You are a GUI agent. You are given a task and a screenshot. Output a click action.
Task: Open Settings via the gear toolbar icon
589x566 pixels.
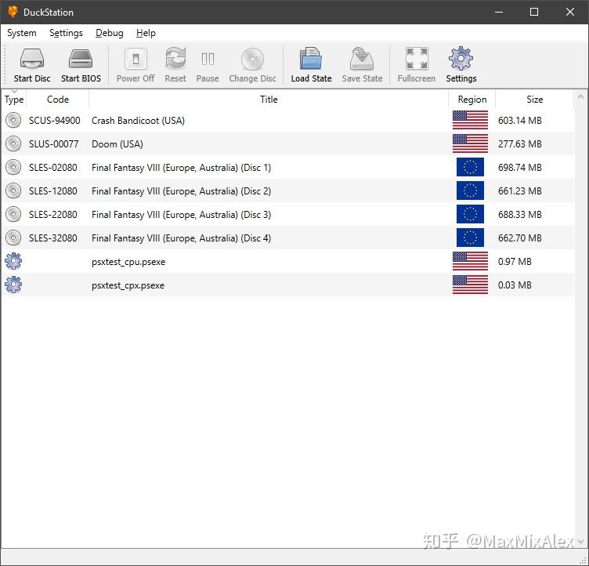(x=461, y=58)
